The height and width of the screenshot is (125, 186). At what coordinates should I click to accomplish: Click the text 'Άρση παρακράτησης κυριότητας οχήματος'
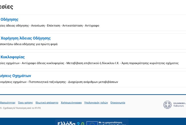click(150, 63)
